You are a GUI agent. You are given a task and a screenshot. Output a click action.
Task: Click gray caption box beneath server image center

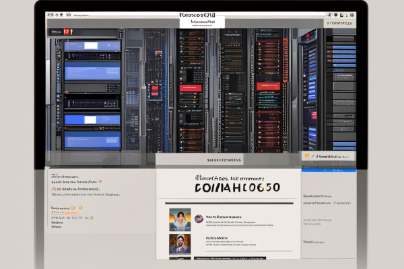point(200,159)
